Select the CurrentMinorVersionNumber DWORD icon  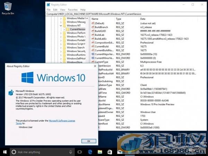[x=93, y=58]
